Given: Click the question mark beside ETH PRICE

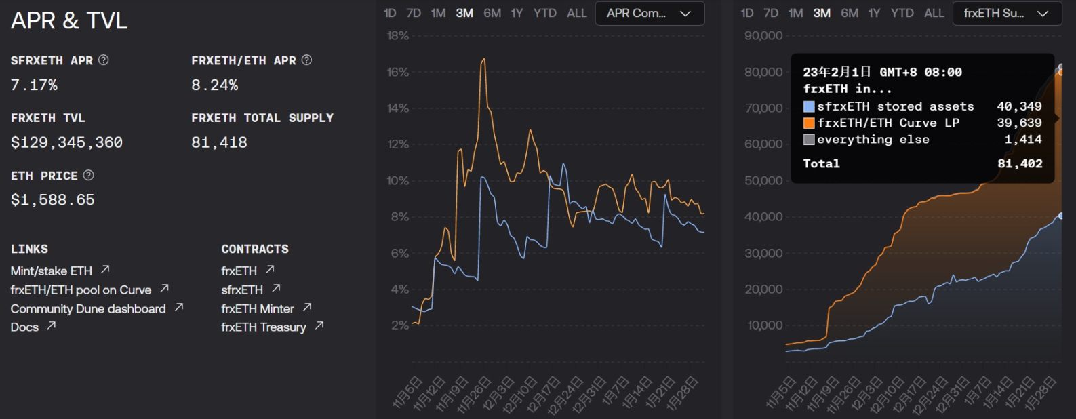Looking at the screenshot, I should (x=89, y=175).
